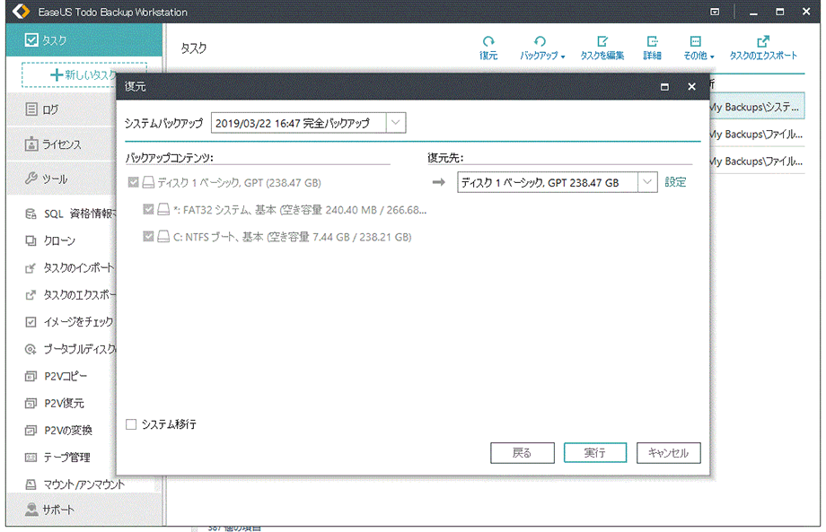826x532 pixels.
Task: Click the 設定 link beside destination
Action: pyautogui.click(x=675, y=182)
